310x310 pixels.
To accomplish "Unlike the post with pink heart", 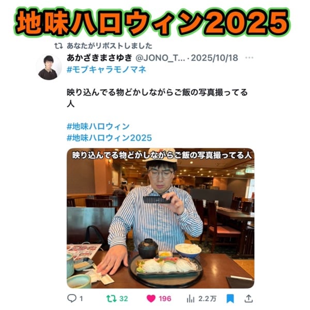I will pyautogui.click(x=151, y=299).
